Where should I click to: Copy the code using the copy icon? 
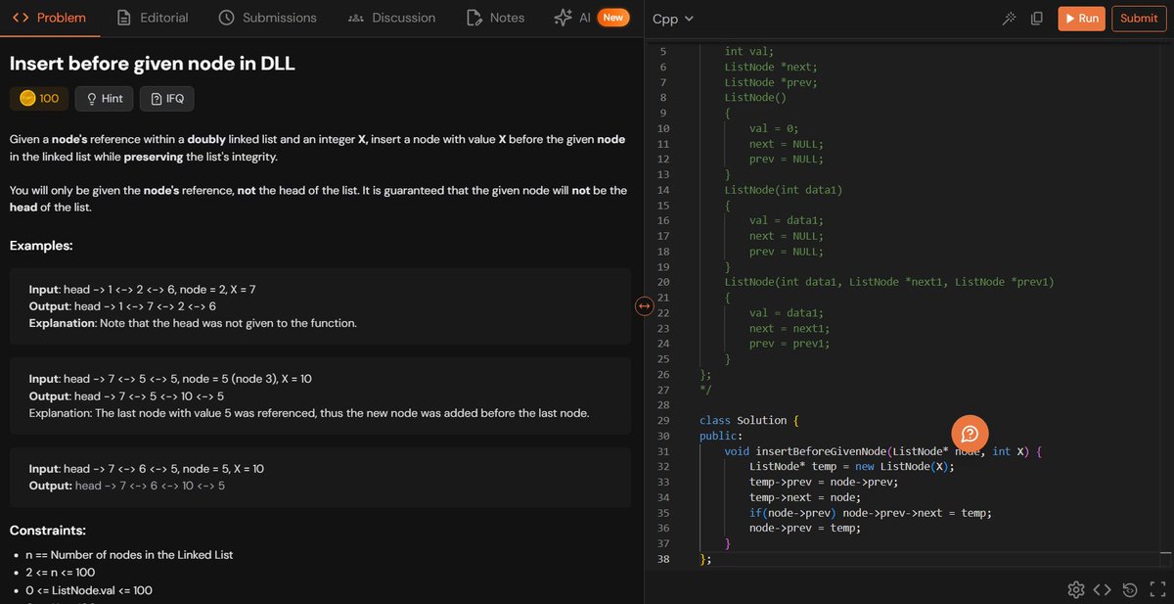point(1037,19)
